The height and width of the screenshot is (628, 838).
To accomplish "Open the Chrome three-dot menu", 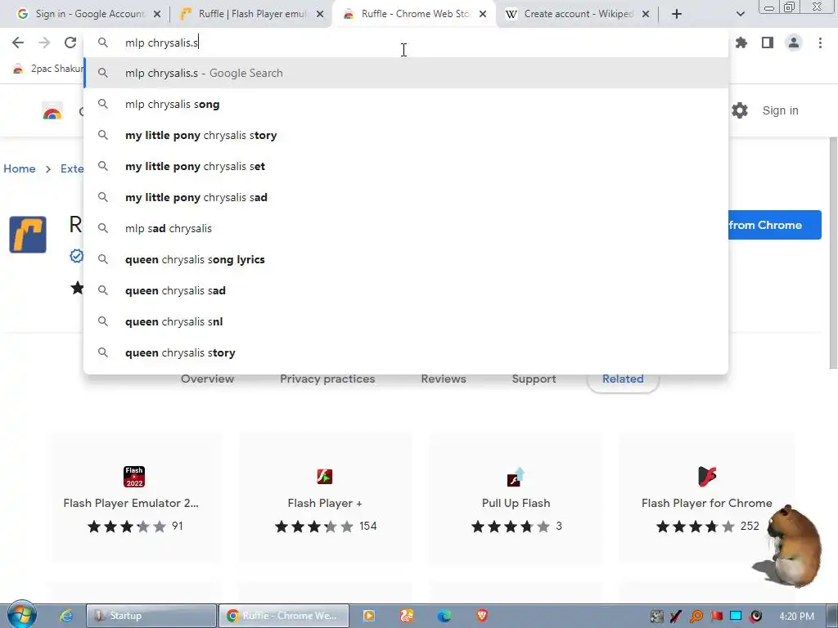I will (x=820, y=43).
